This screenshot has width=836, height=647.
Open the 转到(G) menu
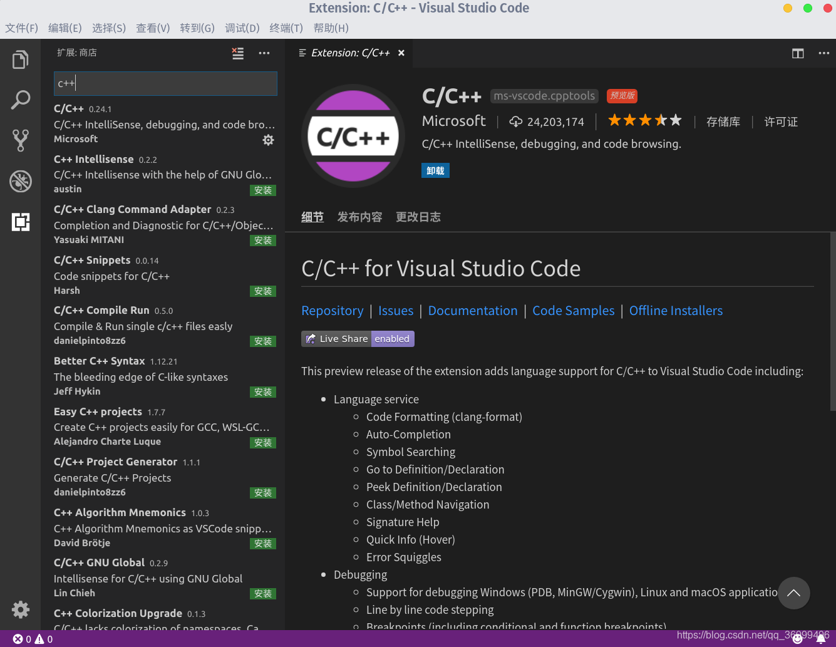tap(197, 28)
